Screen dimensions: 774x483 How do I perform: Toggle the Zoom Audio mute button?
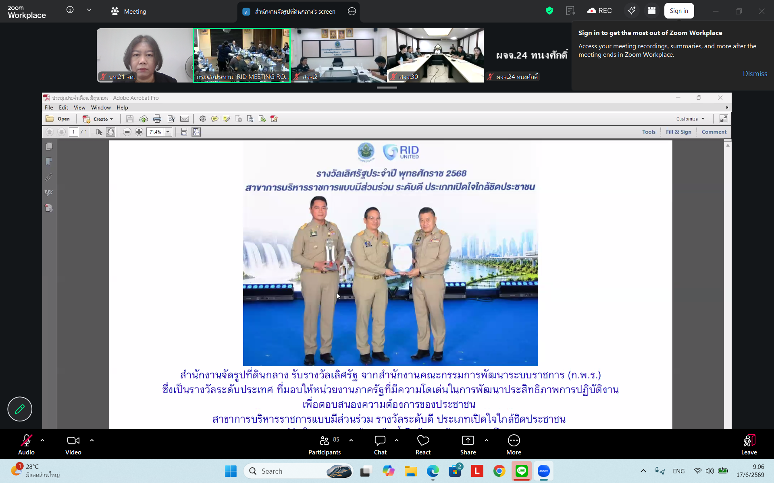click(26, 445)
